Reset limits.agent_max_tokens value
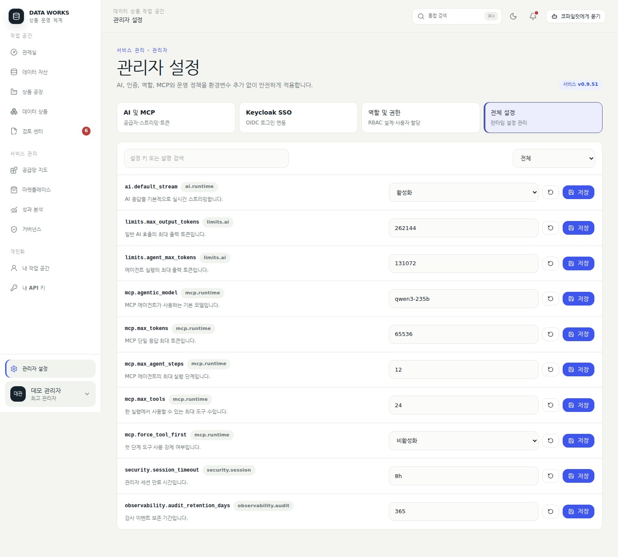 tap(551, 263)
